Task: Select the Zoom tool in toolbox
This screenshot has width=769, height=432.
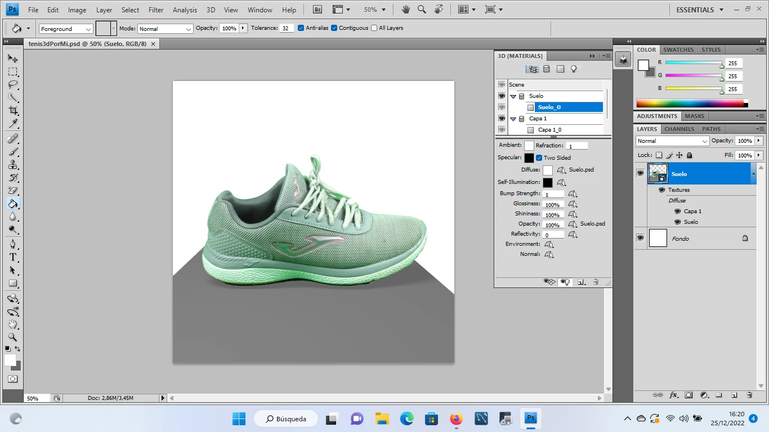Action: click(x=13, y=337)
